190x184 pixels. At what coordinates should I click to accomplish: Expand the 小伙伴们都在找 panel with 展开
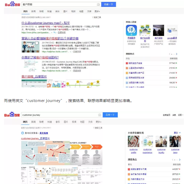177,133
